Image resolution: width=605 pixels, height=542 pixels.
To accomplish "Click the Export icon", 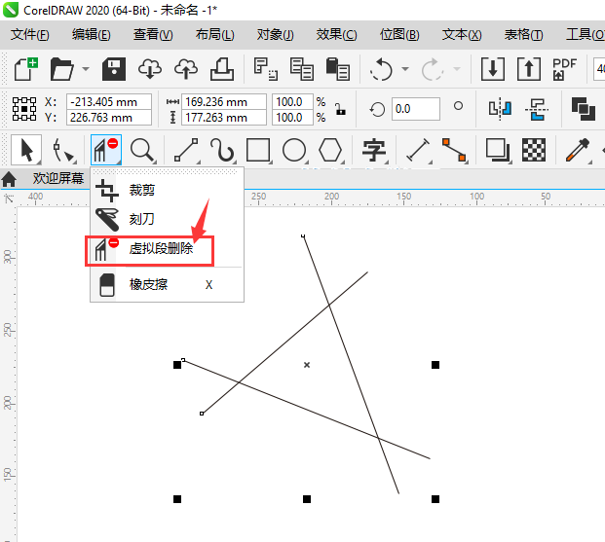I will point(529,69).
